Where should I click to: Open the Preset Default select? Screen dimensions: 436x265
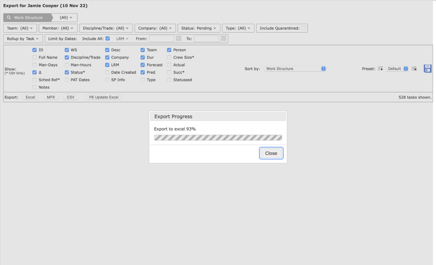pyautogui.click(x=397, y=68)
